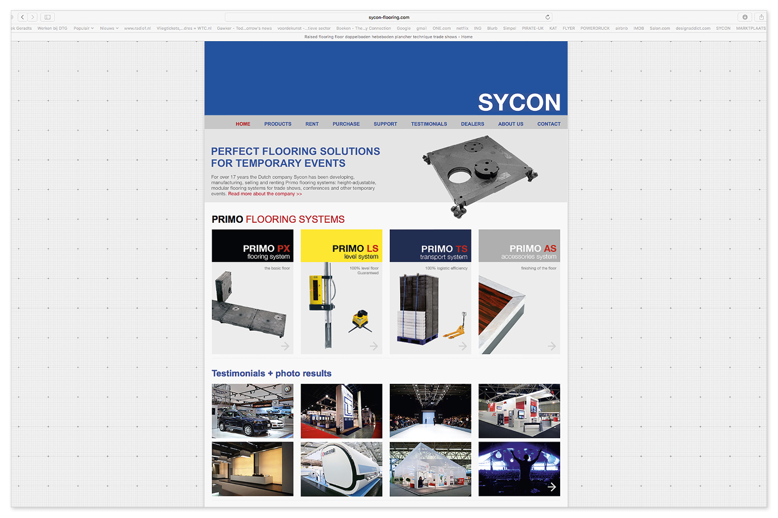
Task: Click next arrow on concert photo
Action: (x=552, y=487)
